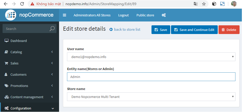Open Dashboard from the sidebar
Screen dimensions: 247x112
18,41
